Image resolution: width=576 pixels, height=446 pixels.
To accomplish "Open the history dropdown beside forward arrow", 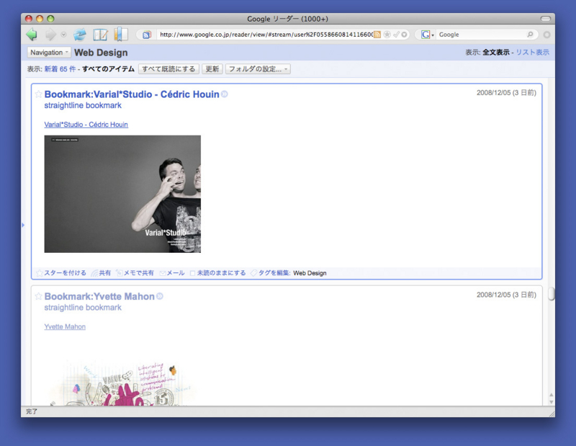I will pos(63,35).
